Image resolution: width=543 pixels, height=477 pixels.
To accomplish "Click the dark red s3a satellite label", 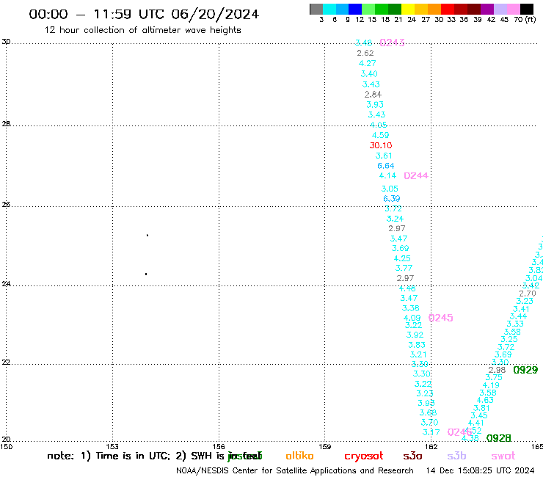I will tap(412, 456).
